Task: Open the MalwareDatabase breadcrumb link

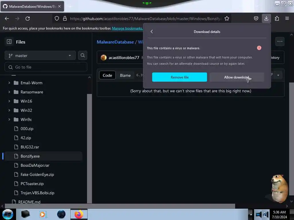Action: (115, 42)
